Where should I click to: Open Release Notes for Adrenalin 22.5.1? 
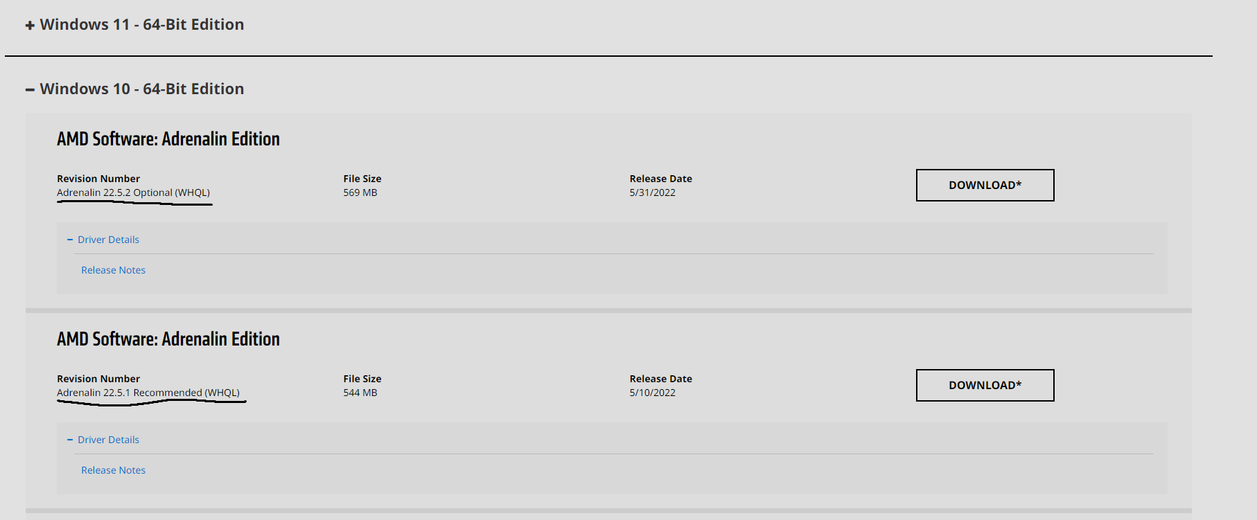(113, 470)
